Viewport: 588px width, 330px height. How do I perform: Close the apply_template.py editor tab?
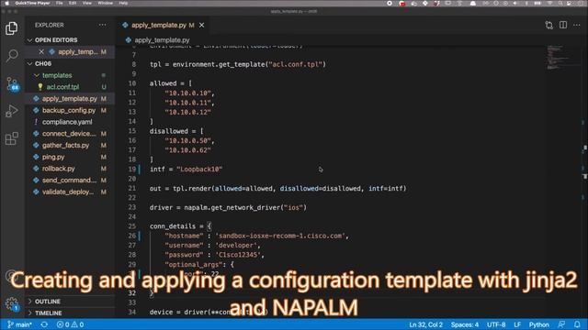coord(202,25)
